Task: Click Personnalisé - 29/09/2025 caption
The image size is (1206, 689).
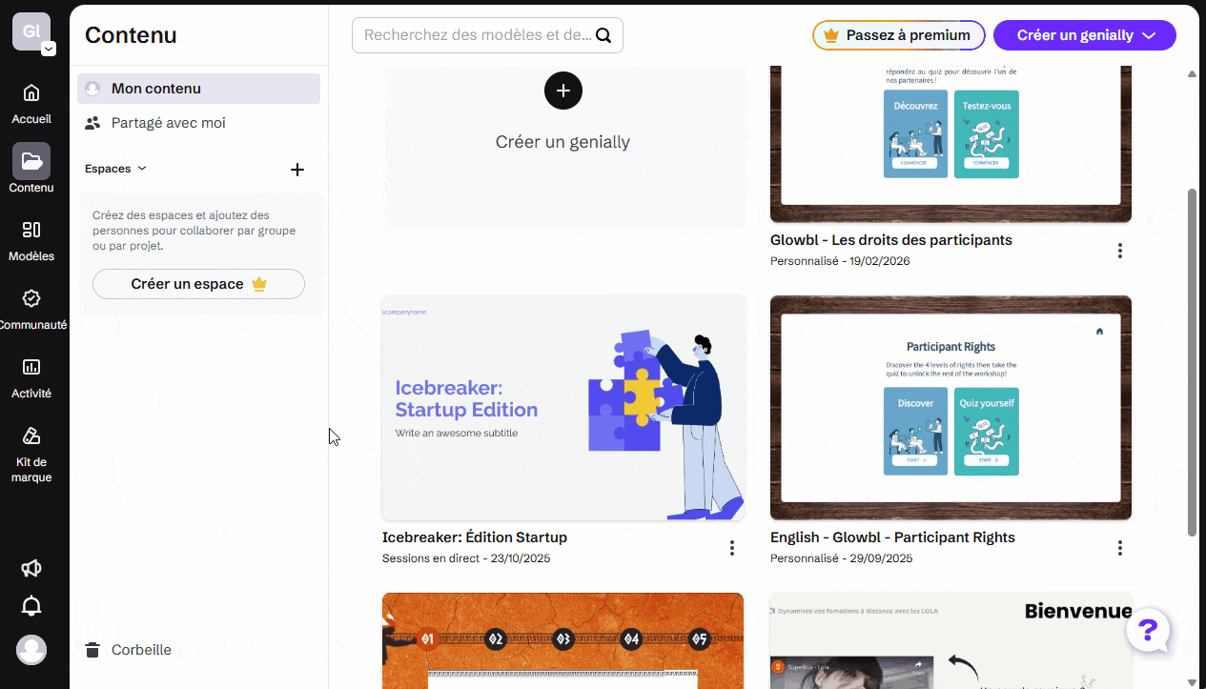Action: click(x=842, y=558)
